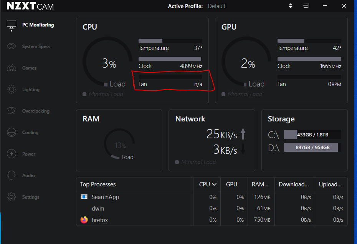Click the Audio headset icon
This screenshot has height=244, width=357.
tap(12, 175)
